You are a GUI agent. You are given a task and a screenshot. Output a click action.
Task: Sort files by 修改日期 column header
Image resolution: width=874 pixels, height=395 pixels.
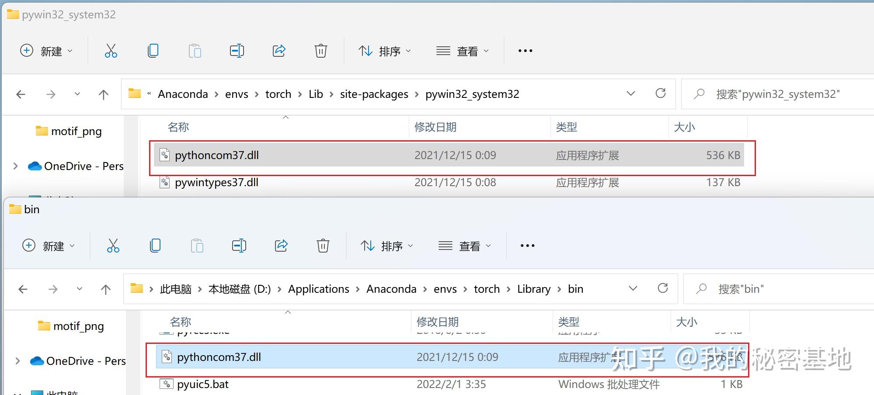coord(435,127)
